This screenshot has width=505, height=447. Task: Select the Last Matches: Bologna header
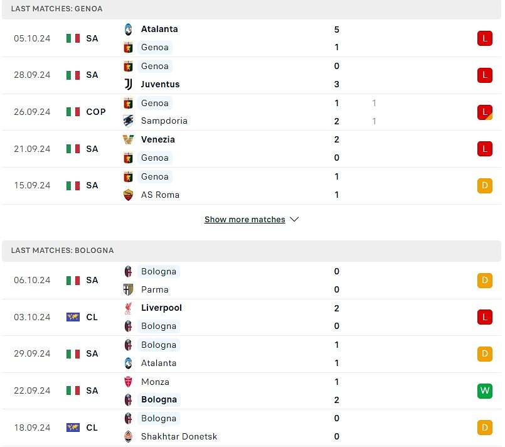[63, 250]
